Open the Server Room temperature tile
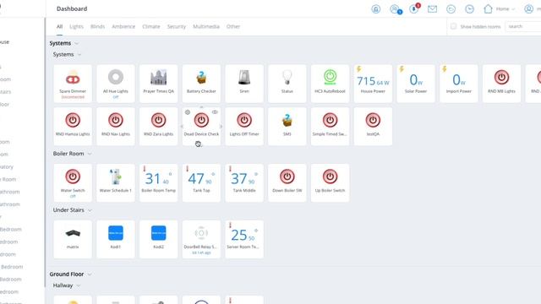Screen dimensions: 541x304 coord(244,239)
